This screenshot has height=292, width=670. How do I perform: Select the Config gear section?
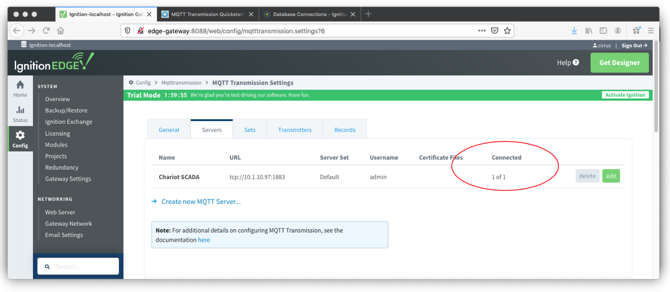(20, 139)
